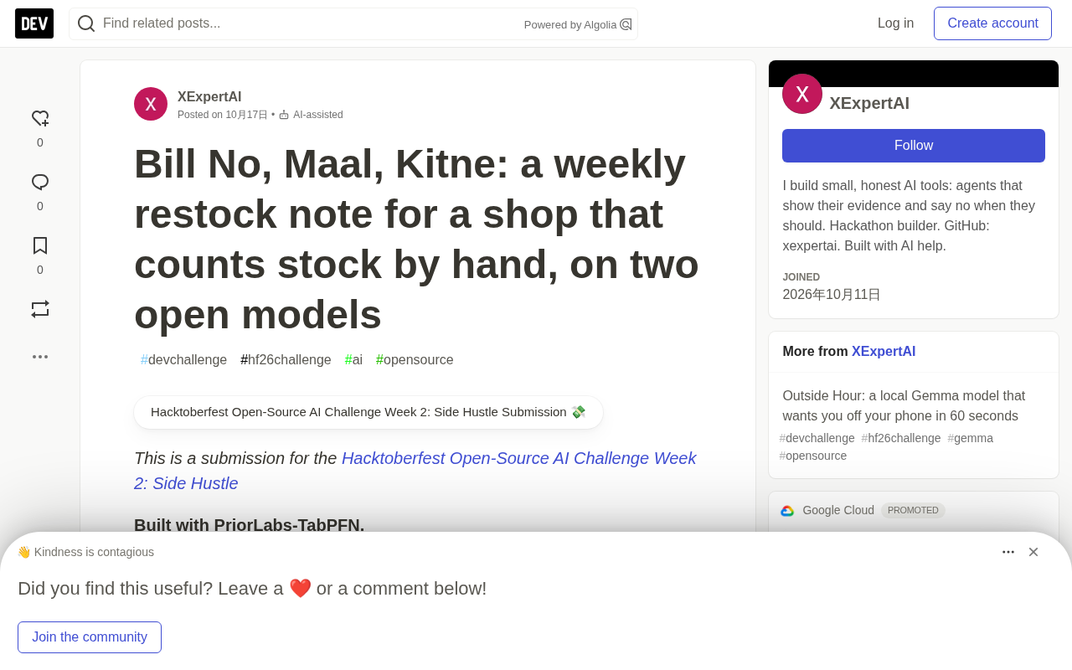Open the #hf26challenge tag under the title
Viewport: 1072px width, 670px height.
286,360
